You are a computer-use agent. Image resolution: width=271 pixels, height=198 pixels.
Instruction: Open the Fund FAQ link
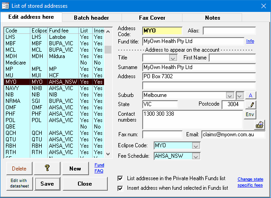point(99,168)
